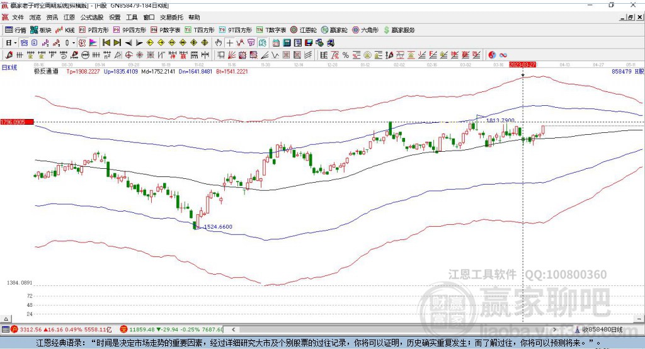Open the 9T四方形 tool

(236, 30)
